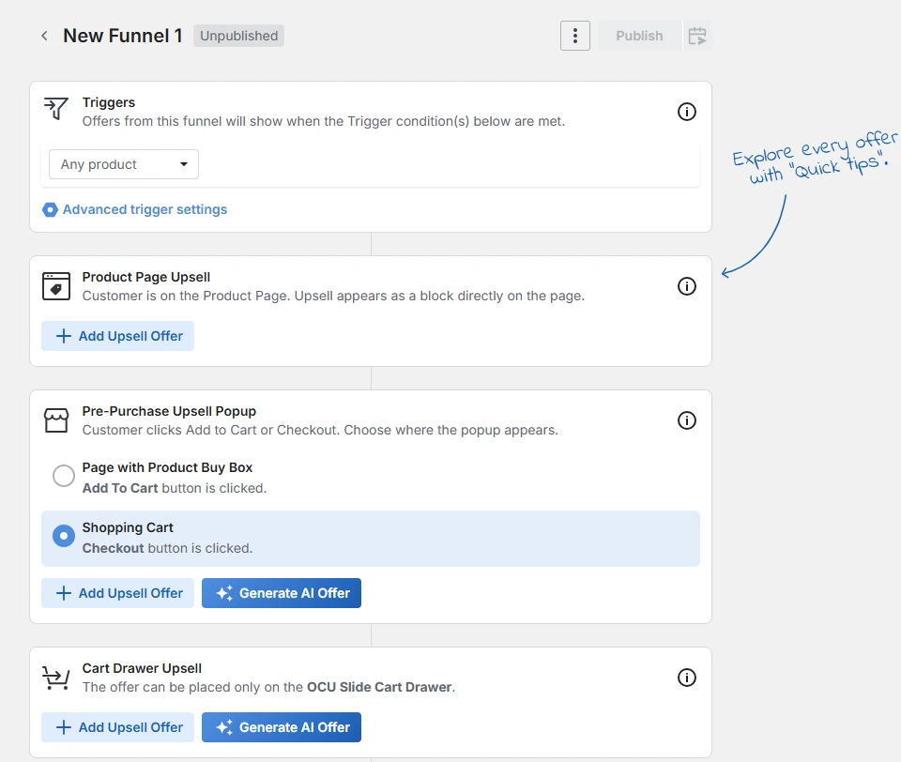Add Upsell Offer in Cart Drawer Upsell
This screenshot has width=901, height=762.
point(118,727)
